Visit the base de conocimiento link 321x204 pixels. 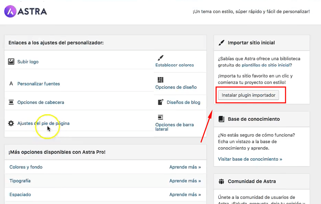point(250,159)
